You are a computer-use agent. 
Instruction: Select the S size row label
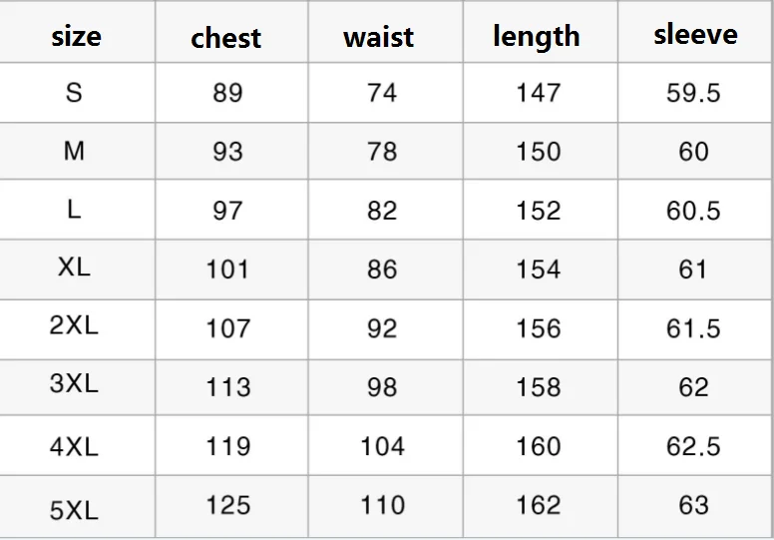coord(74,93)
